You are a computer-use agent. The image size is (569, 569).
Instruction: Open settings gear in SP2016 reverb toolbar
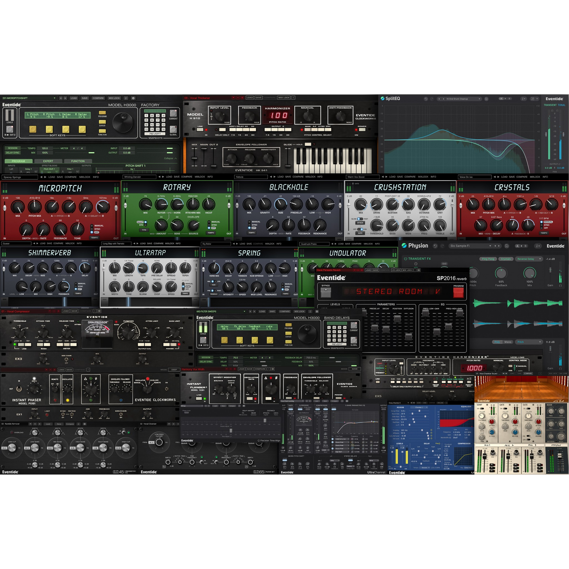419,270
